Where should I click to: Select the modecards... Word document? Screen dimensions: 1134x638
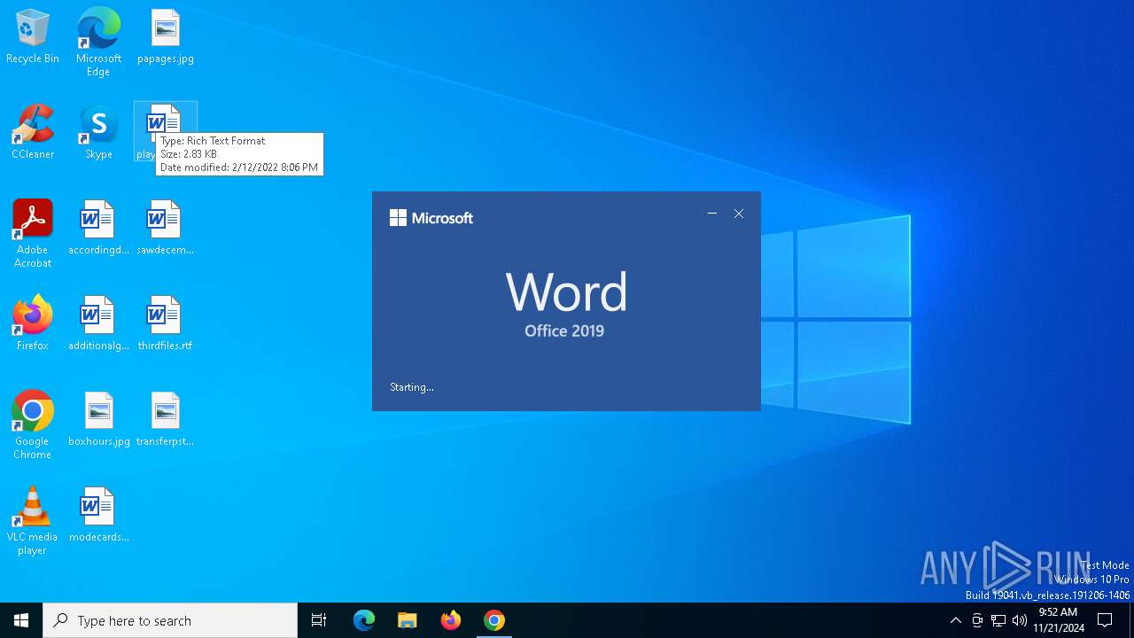click(98, 516)
